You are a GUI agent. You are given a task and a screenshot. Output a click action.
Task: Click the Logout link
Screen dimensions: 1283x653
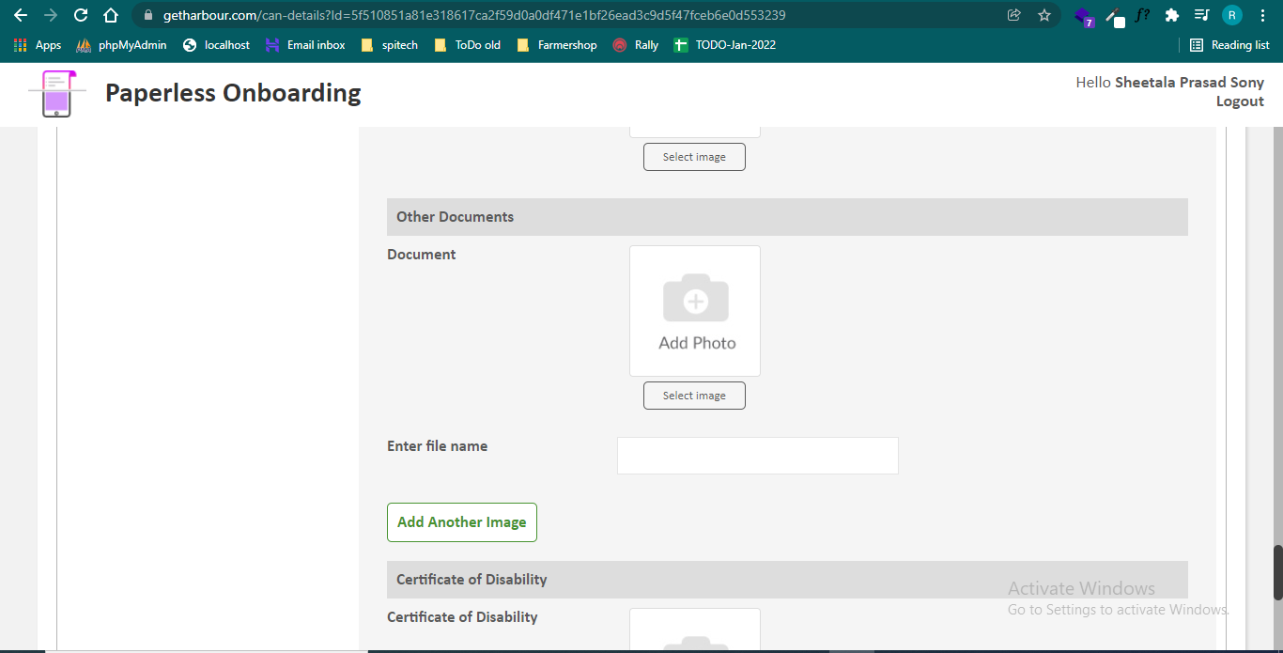[x=1240, y=101]
